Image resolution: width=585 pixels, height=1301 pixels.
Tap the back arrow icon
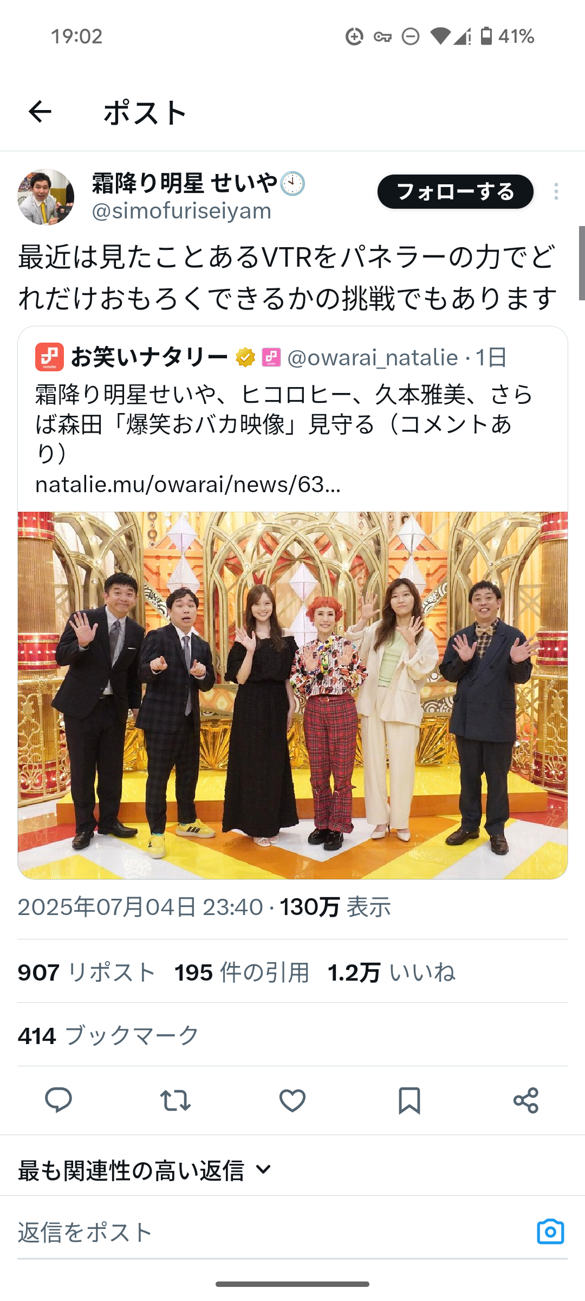[x=40, y=112]
